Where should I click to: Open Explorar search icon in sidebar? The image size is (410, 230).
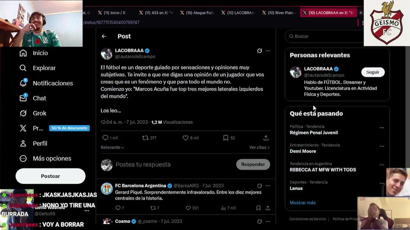click(23, 68)
